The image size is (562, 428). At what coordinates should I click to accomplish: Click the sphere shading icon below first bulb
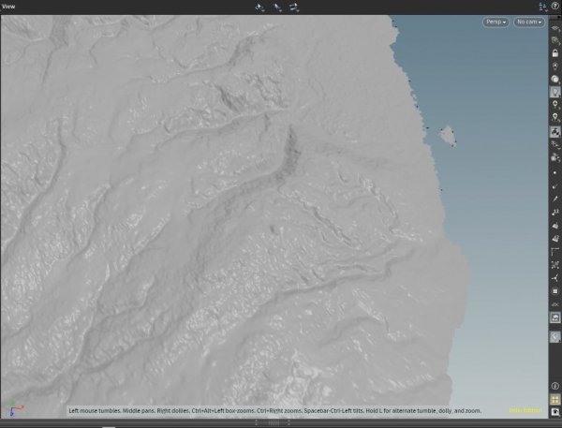(555, 80)
